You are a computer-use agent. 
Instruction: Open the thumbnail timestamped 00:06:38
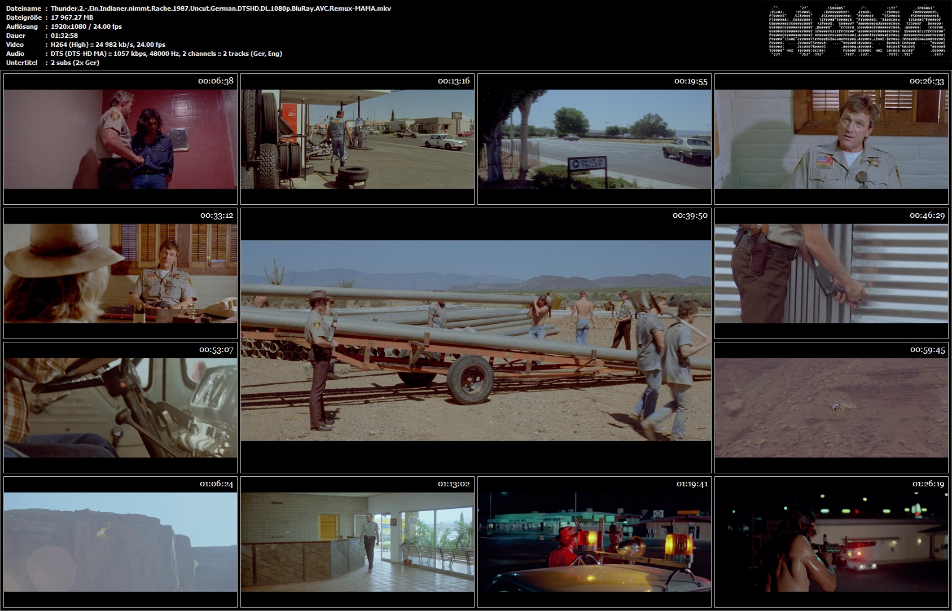click(120, 139)
